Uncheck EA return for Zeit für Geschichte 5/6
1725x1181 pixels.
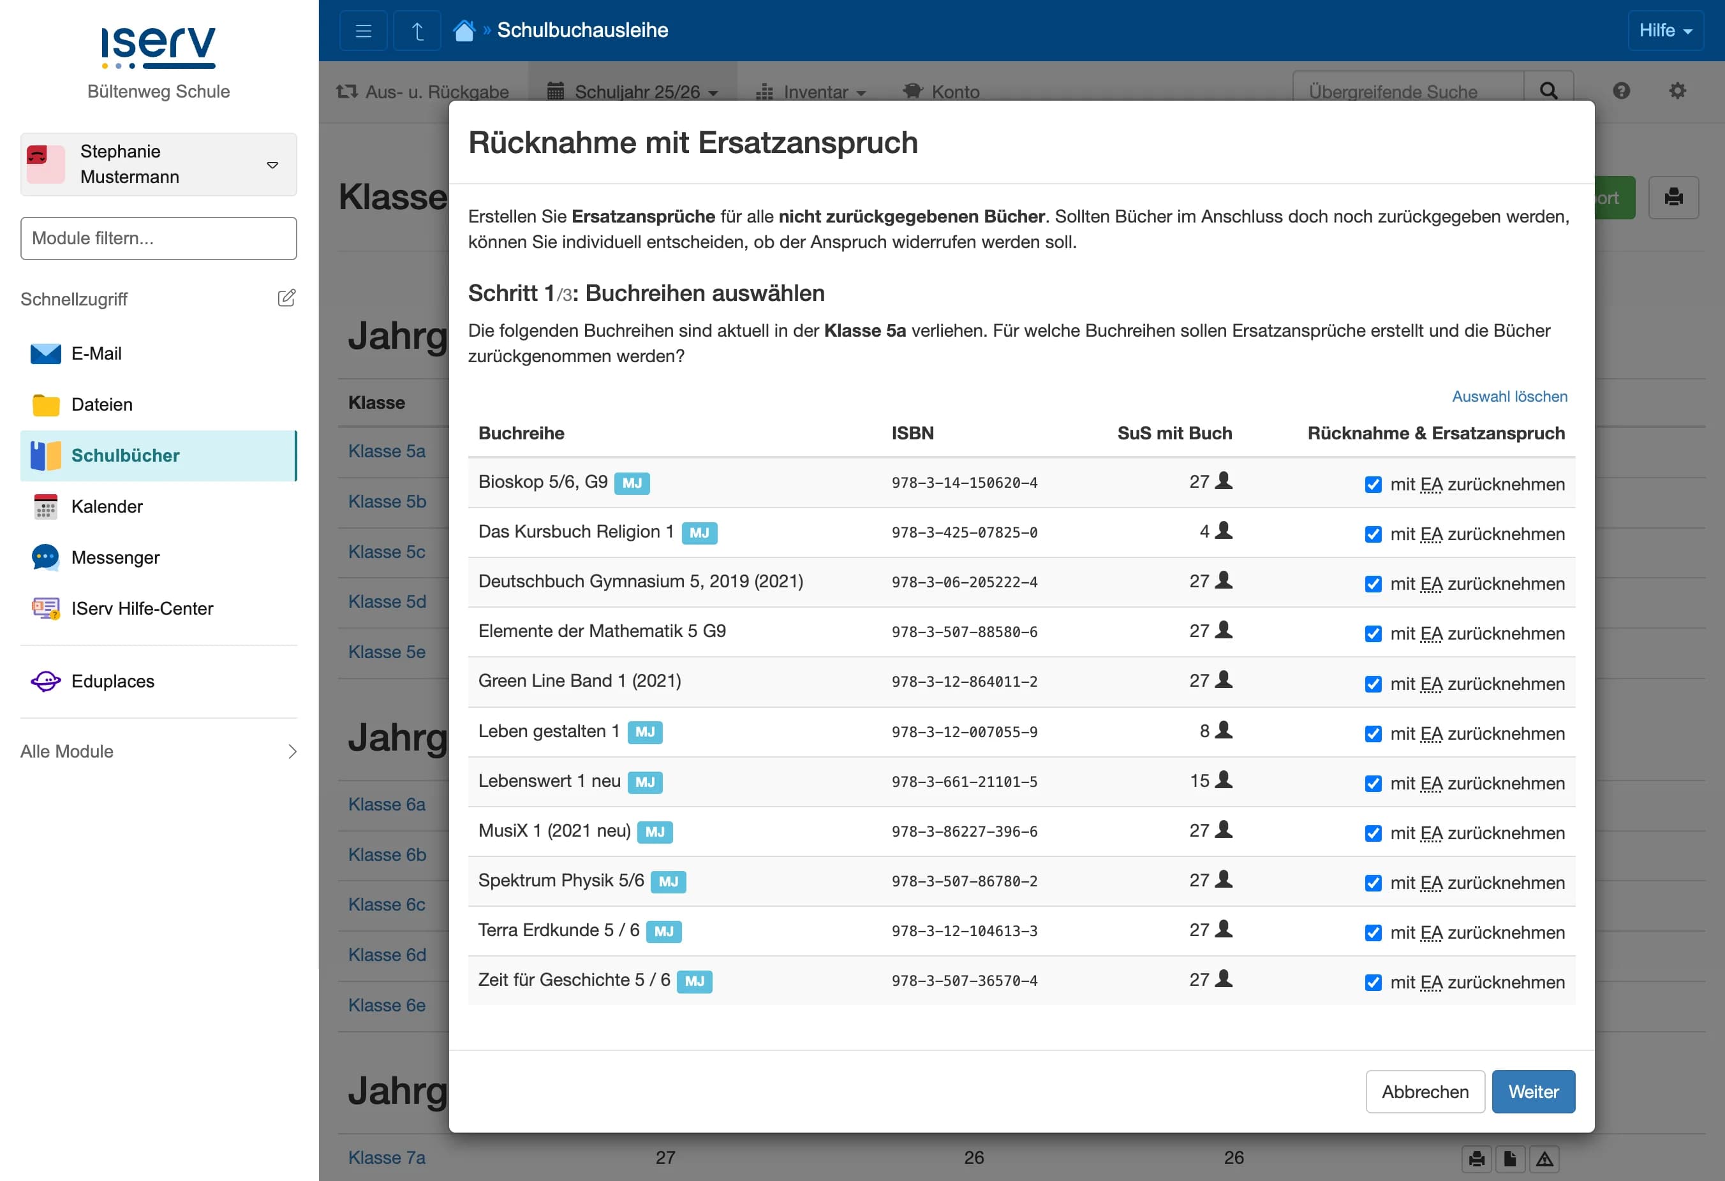click(1372, 982)
